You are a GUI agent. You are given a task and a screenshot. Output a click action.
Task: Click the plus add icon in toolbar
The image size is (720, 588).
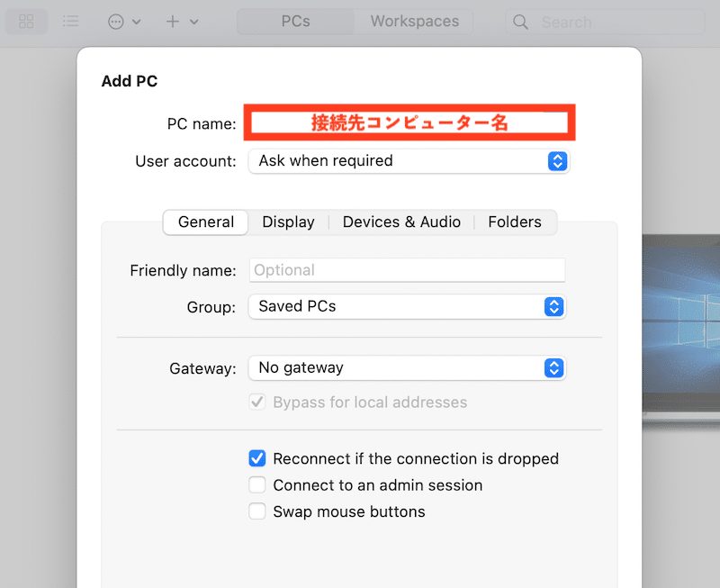coord(173,22)
